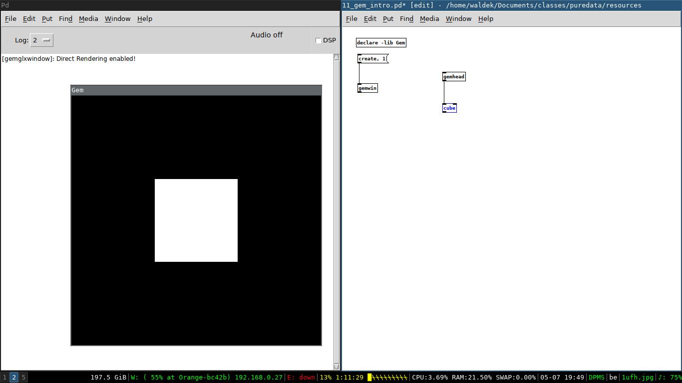Open the Log level dropdown
This screenshot has width=682, height=383.
(x=41, y=40)
